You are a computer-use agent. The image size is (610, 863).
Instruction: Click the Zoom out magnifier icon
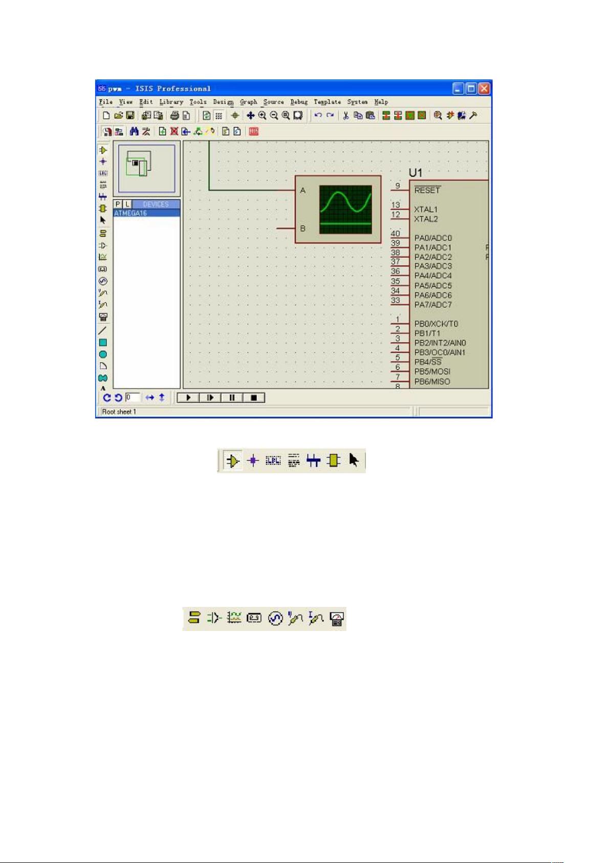(x=274, y=116)
